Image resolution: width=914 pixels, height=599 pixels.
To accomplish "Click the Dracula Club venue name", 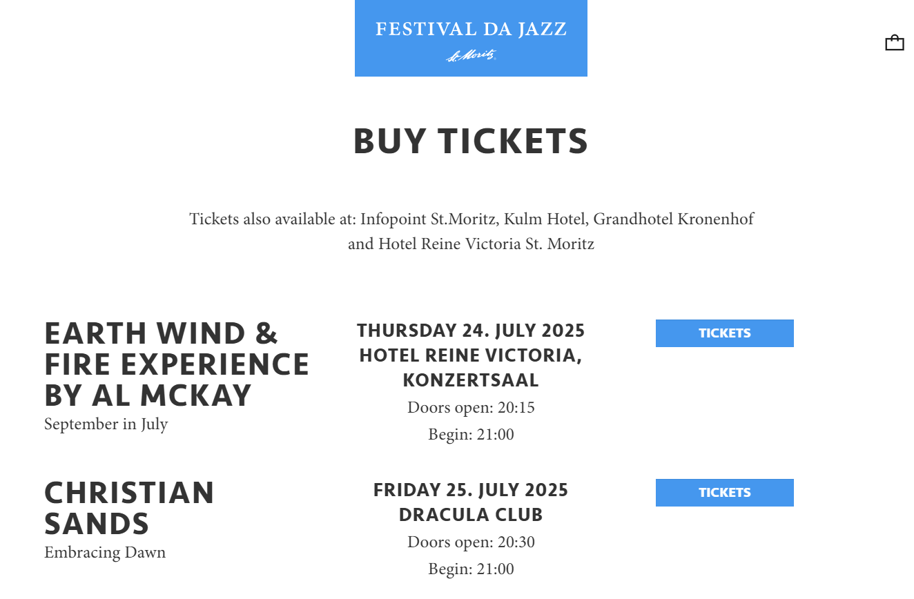I will (x=471, y=515).
